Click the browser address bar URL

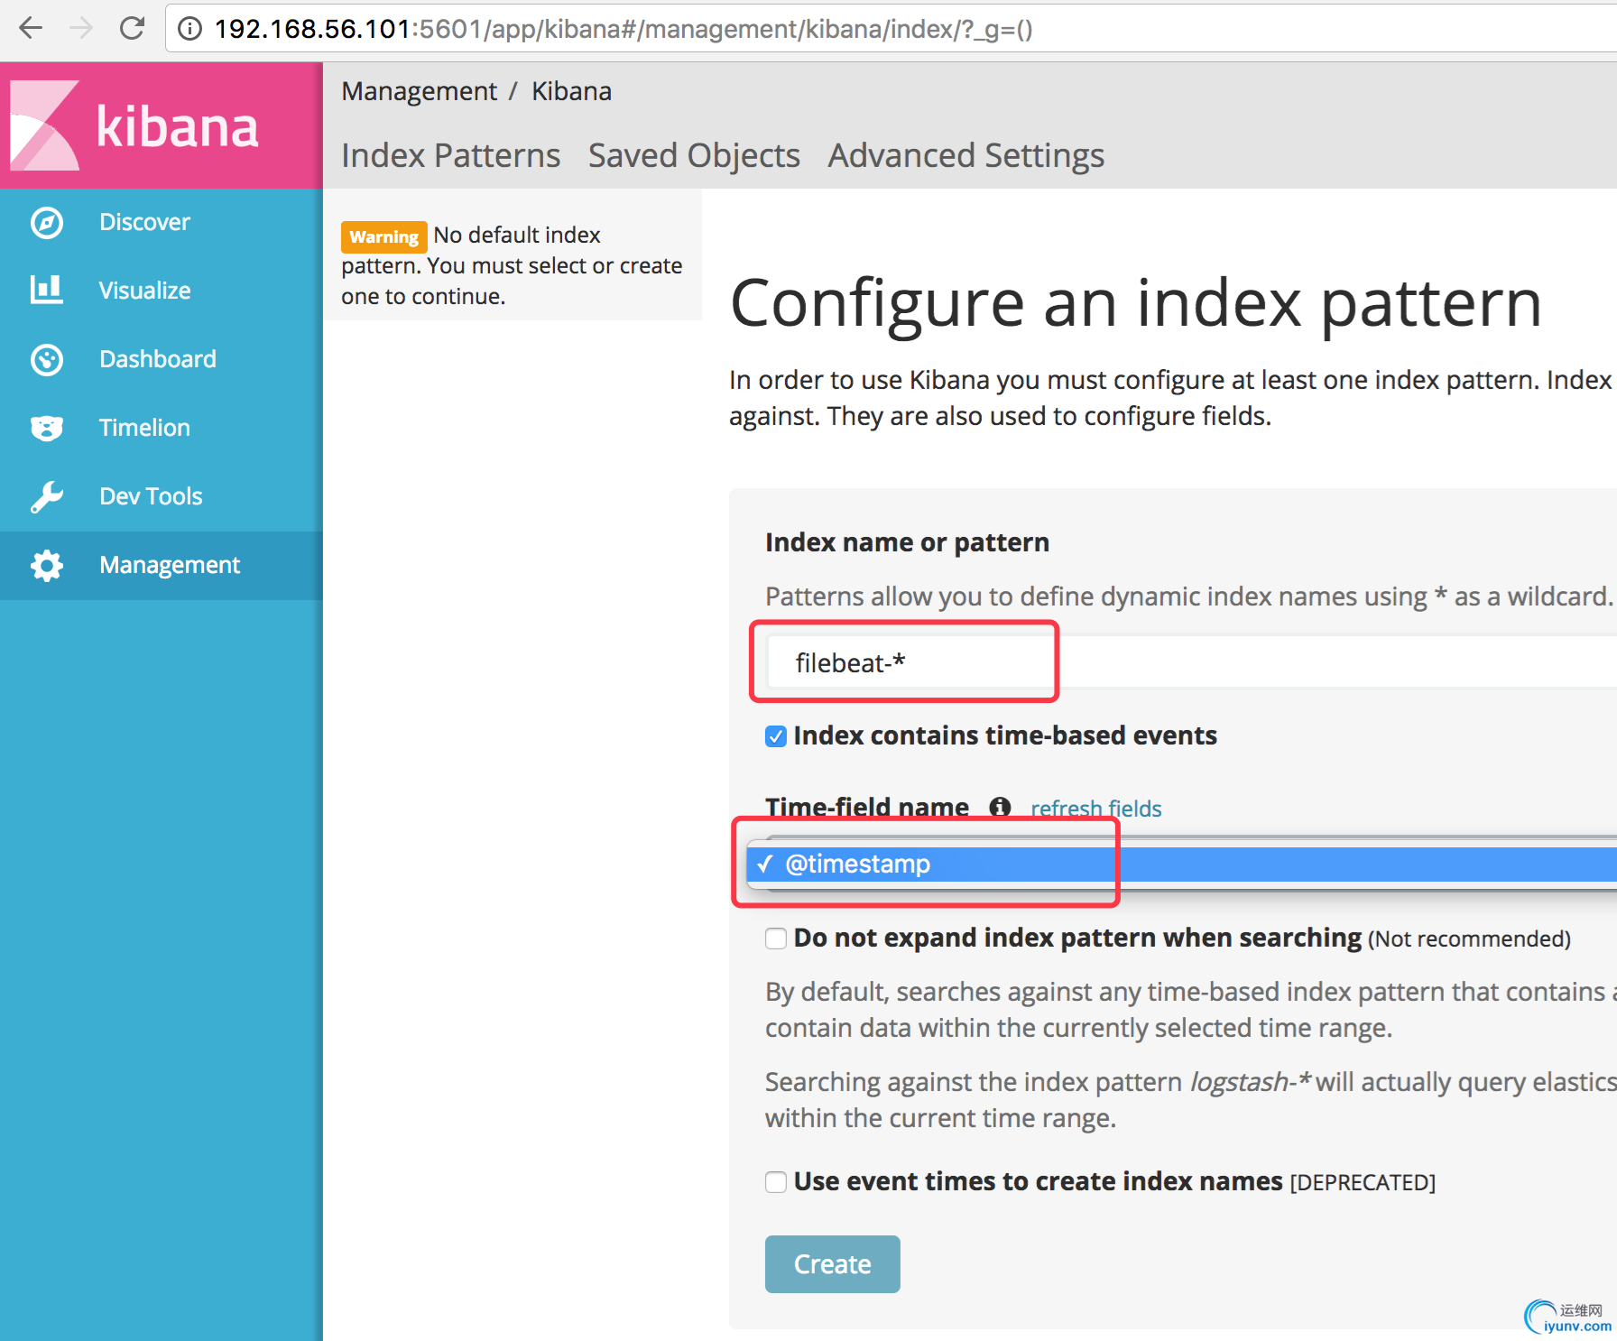623,29
